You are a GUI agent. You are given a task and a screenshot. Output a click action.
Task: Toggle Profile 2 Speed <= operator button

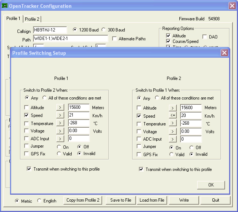[x=173, y=115]
